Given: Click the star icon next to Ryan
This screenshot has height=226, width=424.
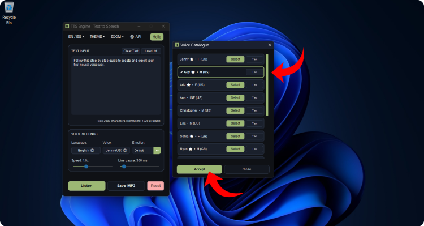Looking at the screenshot, I should (191, 149).
